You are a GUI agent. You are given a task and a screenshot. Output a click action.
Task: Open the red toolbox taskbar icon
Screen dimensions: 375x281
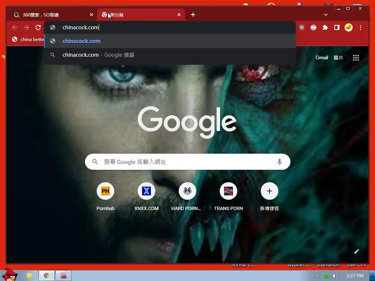pyautogui.click(x=63, y=276)
